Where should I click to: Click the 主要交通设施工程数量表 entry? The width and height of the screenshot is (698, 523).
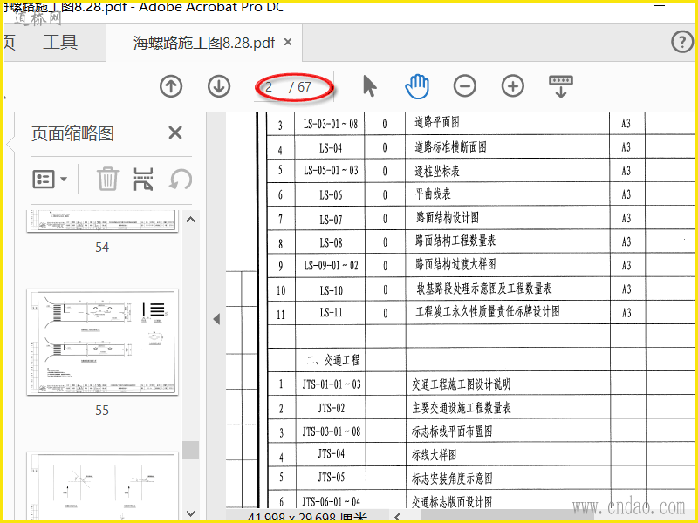coord(462,407)
